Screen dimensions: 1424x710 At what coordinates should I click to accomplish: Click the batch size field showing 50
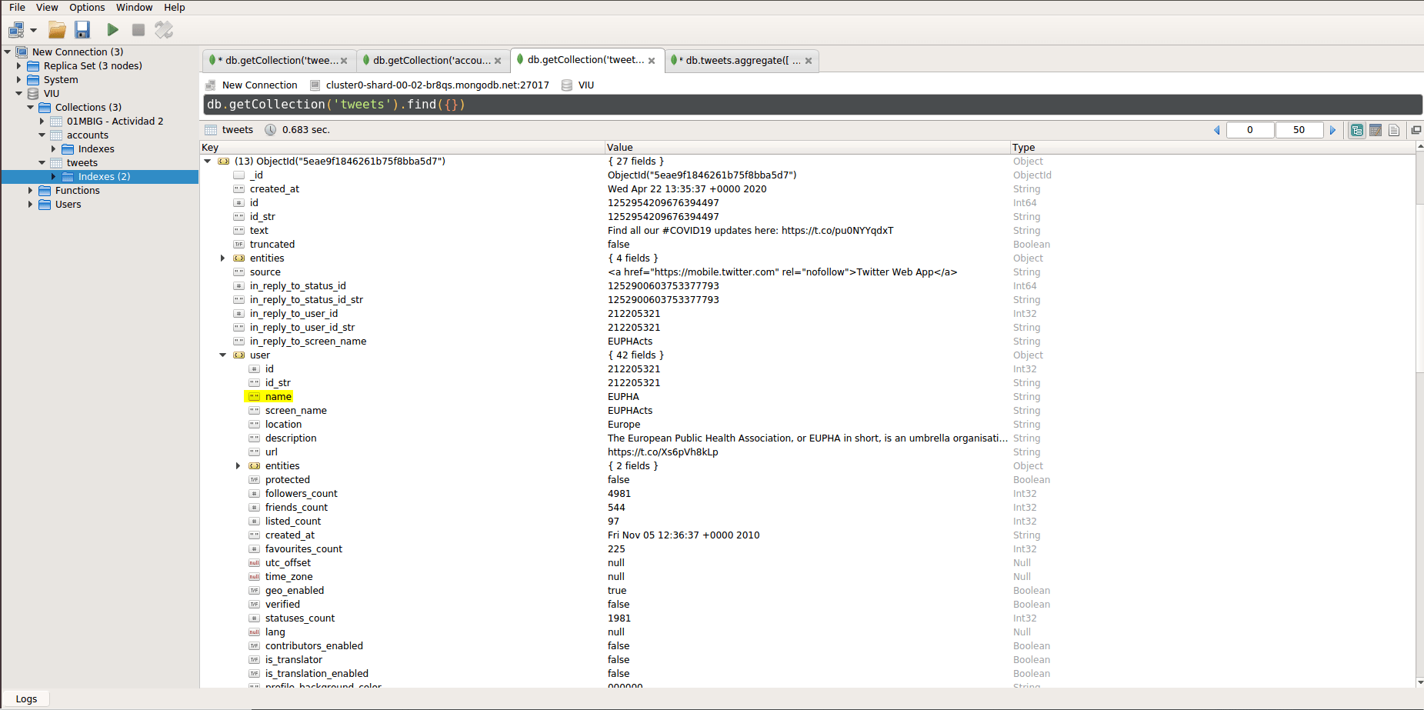[x=1299, y=130]
